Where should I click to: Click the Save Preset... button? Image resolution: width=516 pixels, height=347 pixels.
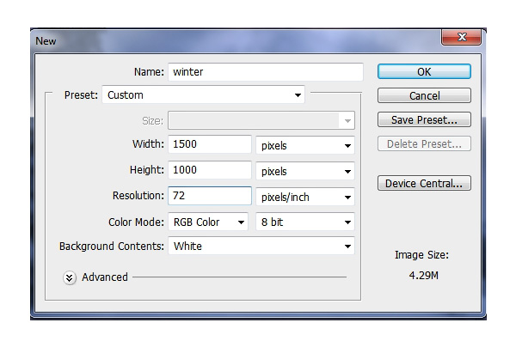point(424,119)
